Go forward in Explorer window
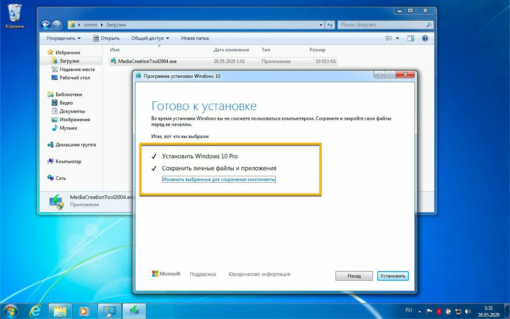The width and height of the screenshot is (510, 319). click(57, 25)
